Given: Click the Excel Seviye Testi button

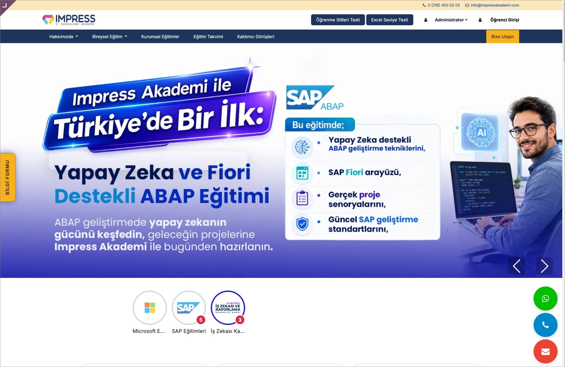Looking at the screenshot, I should tap(390, 20).
